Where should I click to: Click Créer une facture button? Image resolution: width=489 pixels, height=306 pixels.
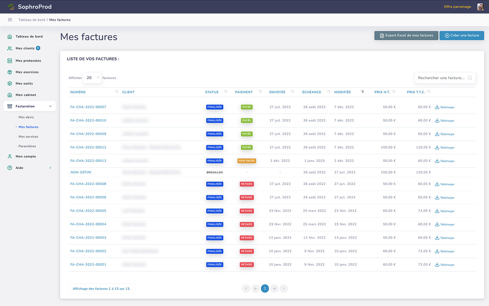coord(461,36)
